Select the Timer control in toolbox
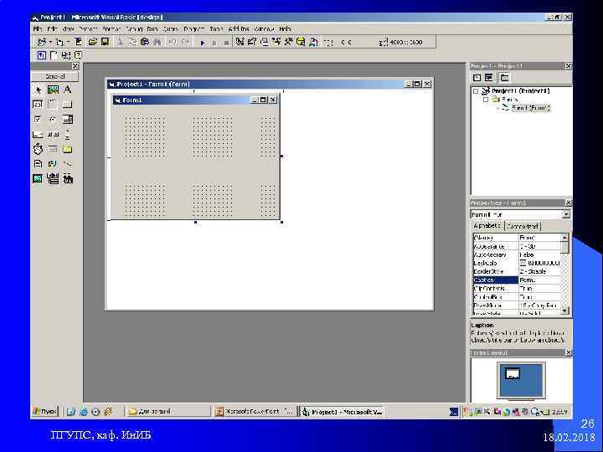This screenshot has width=603, height=452. (x=38, y=149)
